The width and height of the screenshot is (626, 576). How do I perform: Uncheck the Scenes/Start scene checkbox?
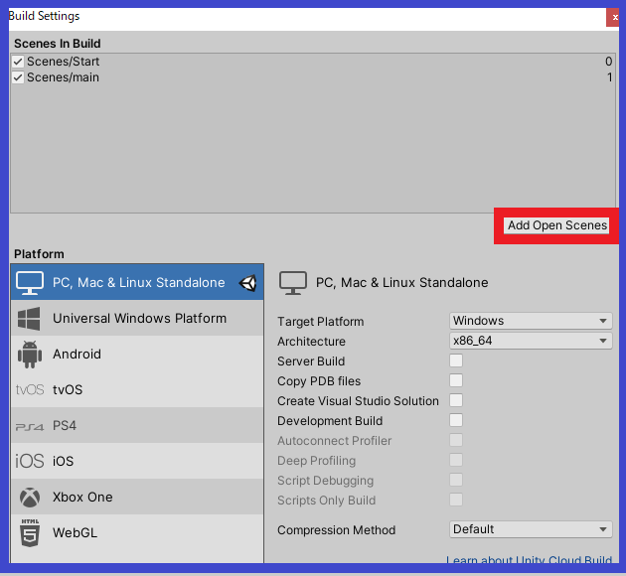[18, 62]
